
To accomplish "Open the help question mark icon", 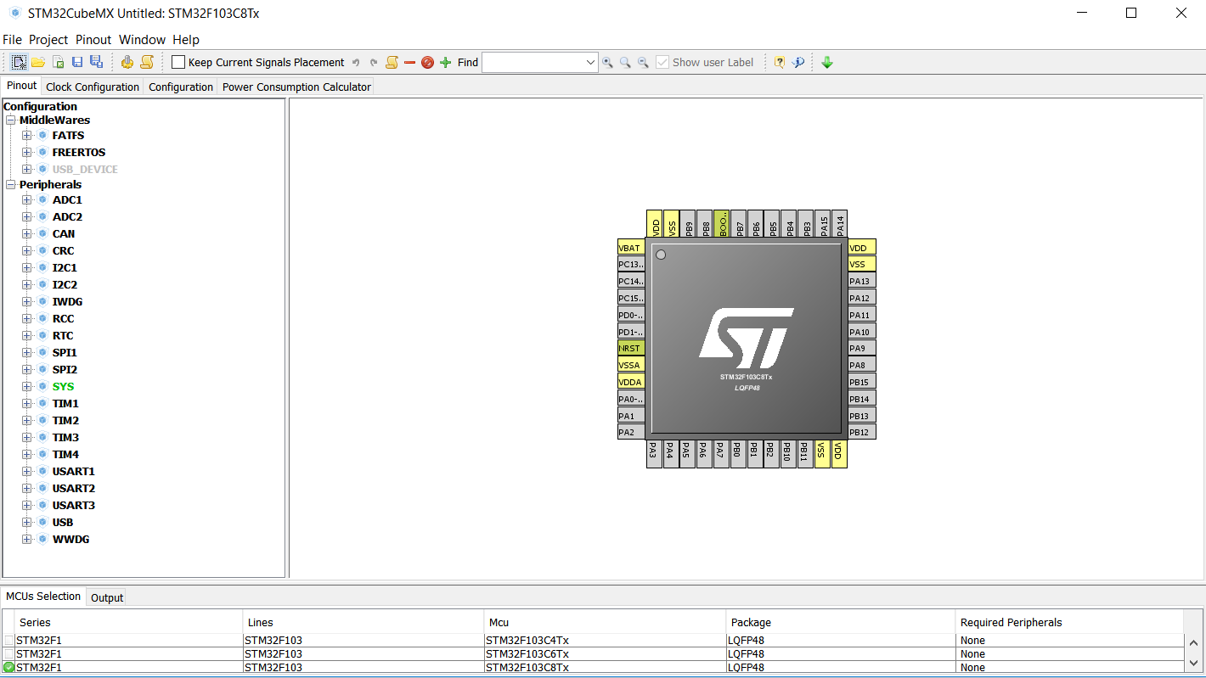I will coord(779,62).
